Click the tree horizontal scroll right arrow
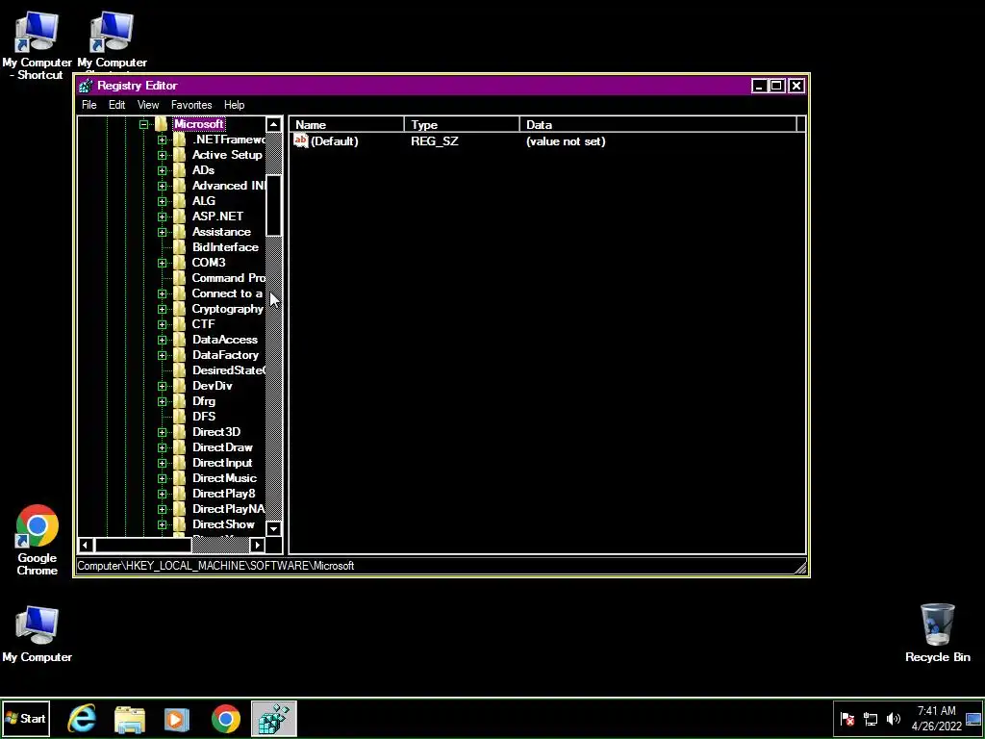This screenshot has height=739, width=985. point(257,545)
